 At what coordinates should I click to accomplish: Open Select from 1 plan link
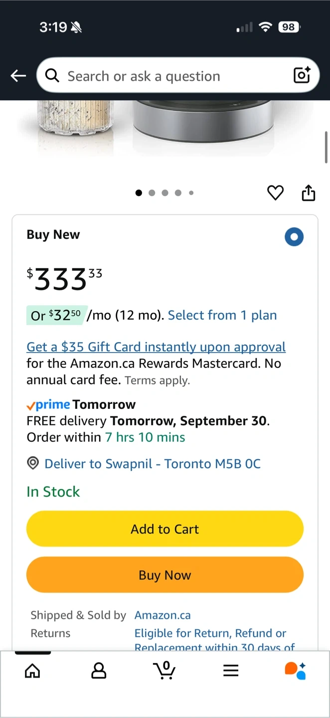tap(222, 315)
